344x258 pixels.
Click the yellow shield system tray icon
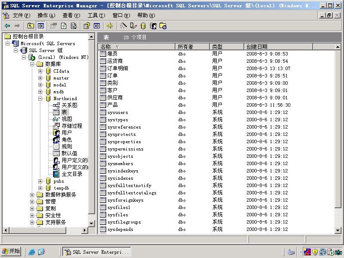pyautogui.click(x=315, y=252)
